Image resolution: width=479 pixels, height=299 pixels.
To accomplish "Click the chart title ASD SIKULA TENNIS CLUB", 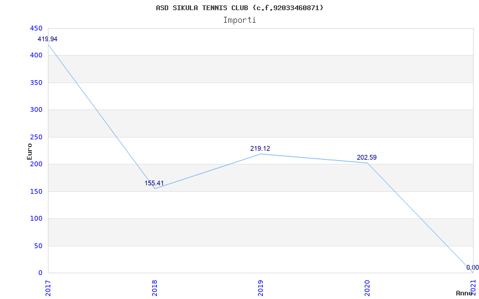I will pos(239,8).
